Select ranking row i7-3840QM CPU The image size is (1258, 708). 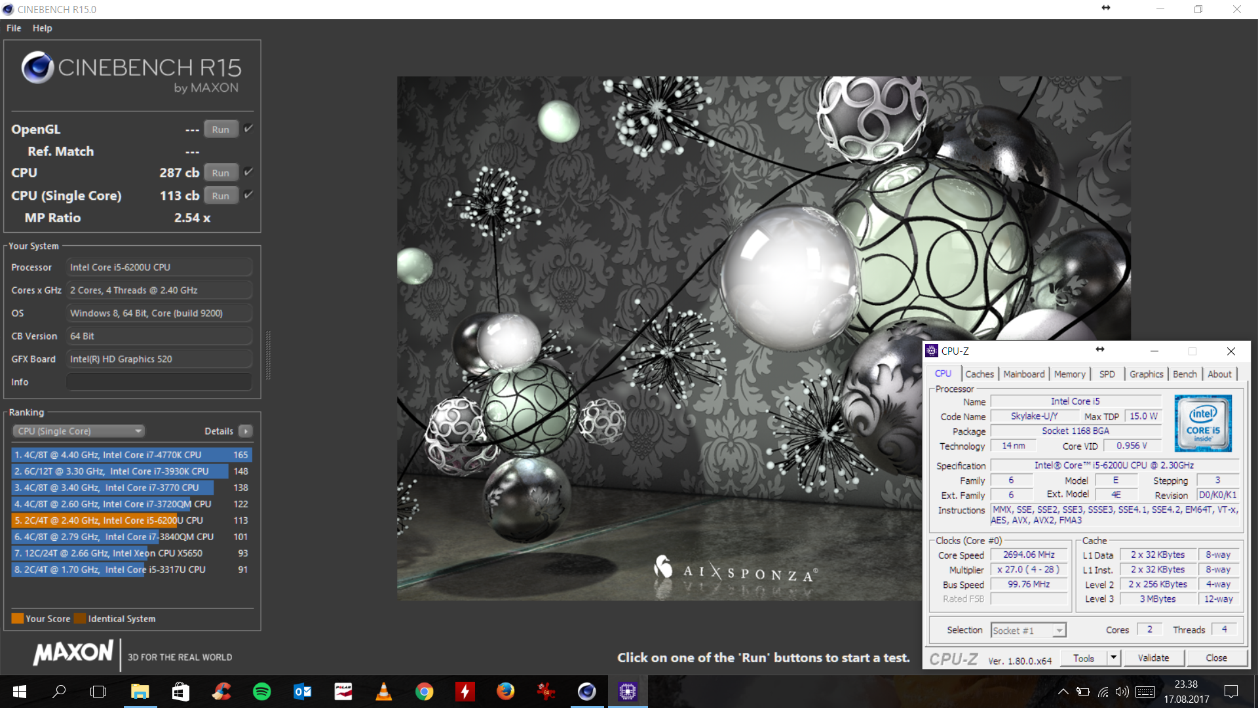click(x=132, y=536)
